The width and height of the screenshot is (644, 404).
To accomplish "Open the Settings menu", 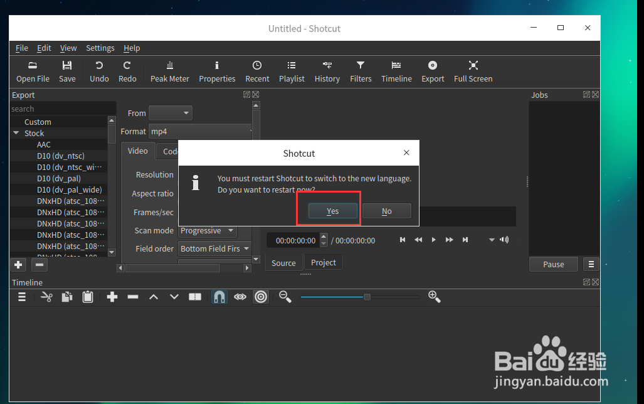I will click(x=100, y=48).
